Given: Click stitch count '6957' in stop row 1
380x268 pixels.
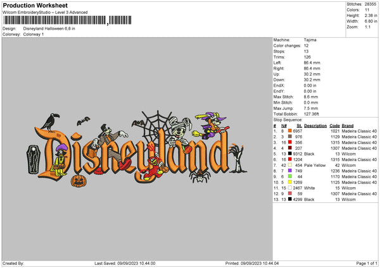Looking at the screenshot, I should (298, 131).
